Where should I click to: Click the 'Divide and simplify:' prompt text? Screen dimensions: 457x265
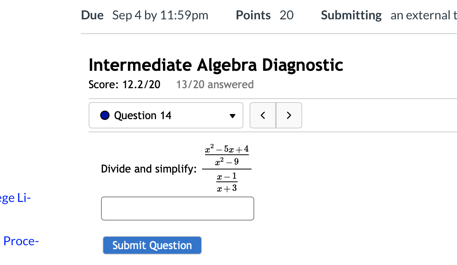[149, 169]
